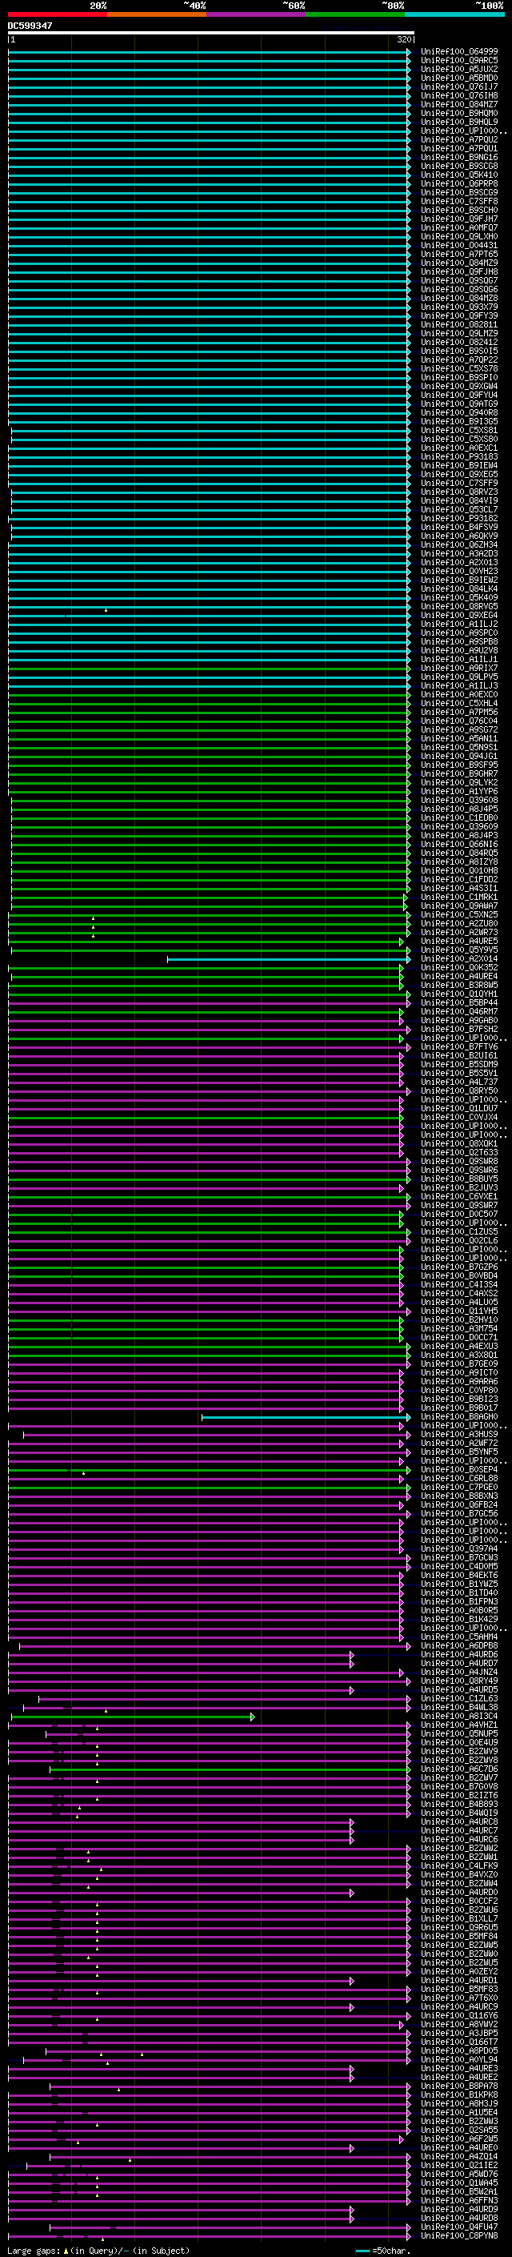Click the cyan alignment bar of UniRef100_Q9FYU4

(x=209, y=396)
